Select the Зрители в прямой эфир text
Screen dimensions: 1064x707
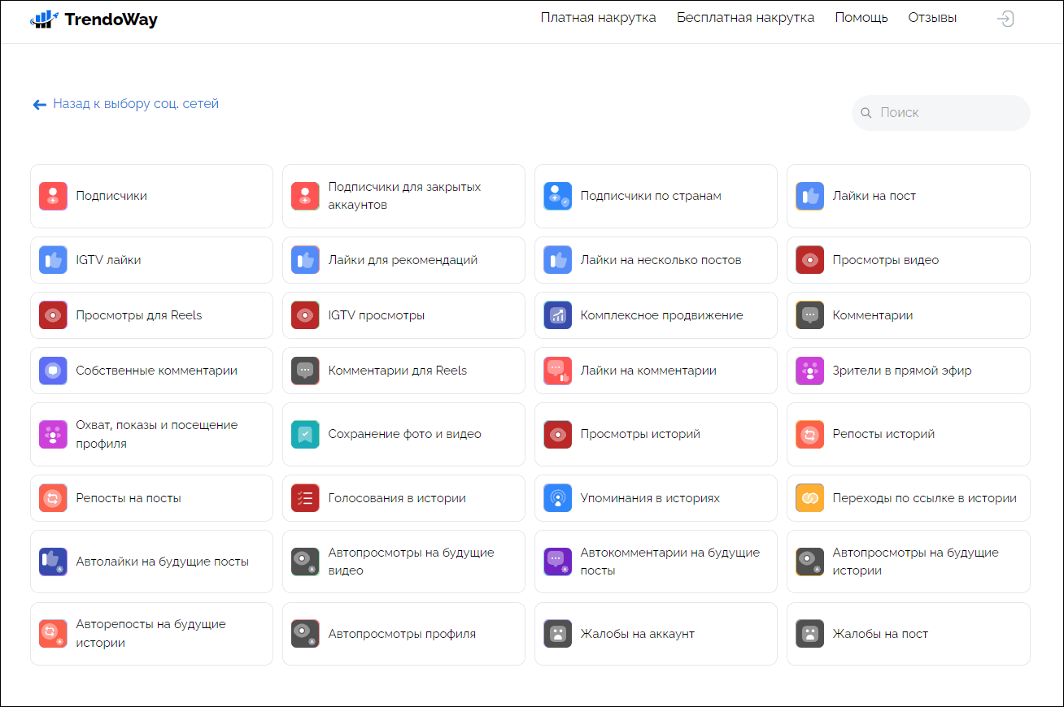[x=902, y=371]
